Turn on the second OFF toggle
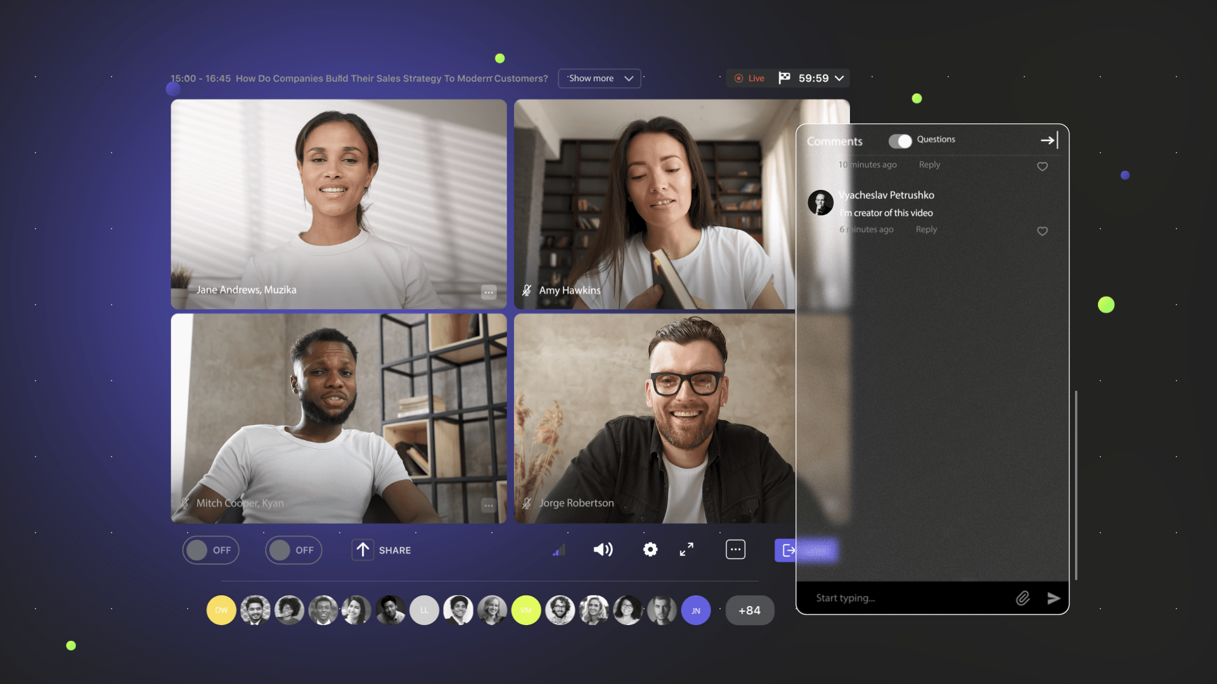The width and height of the screenshot is (1217, 684). [x=293, y=550]
